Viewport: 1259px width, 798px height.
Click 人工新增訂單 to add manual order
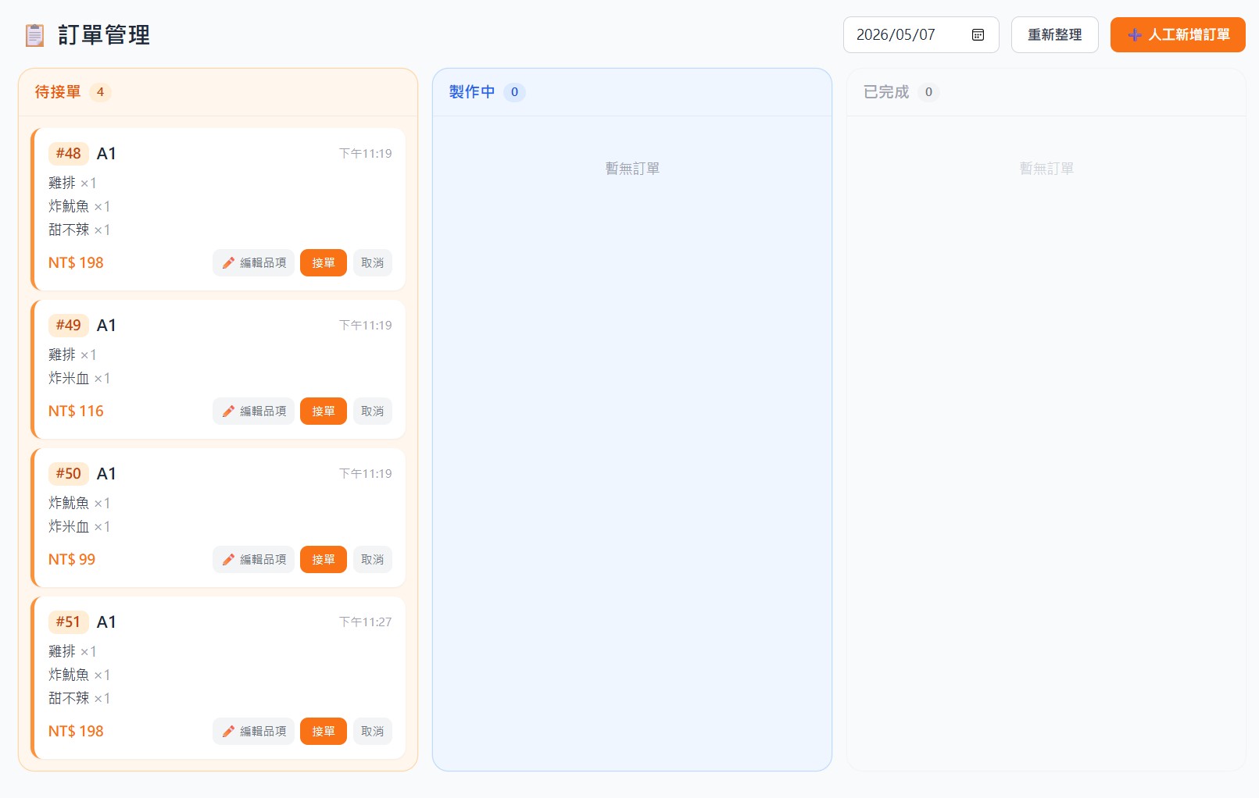1178,34
